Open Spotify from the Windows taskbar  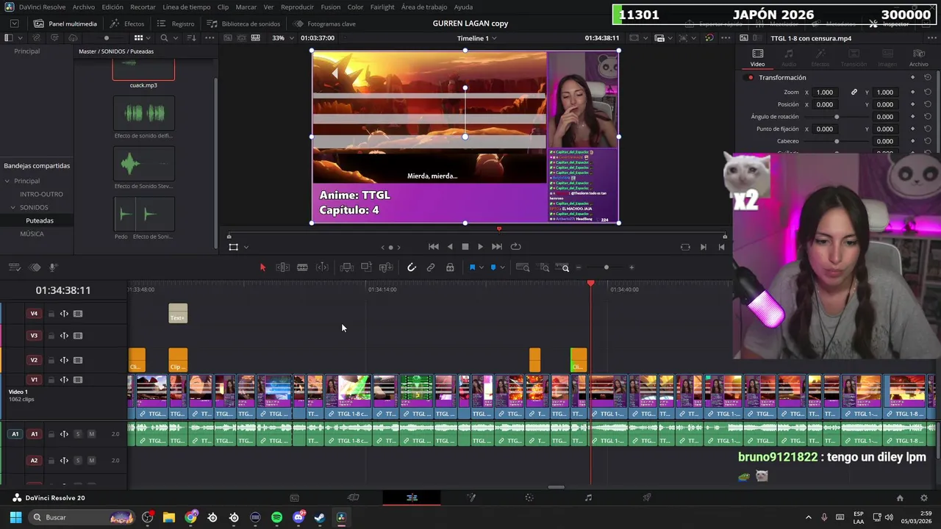276,517
